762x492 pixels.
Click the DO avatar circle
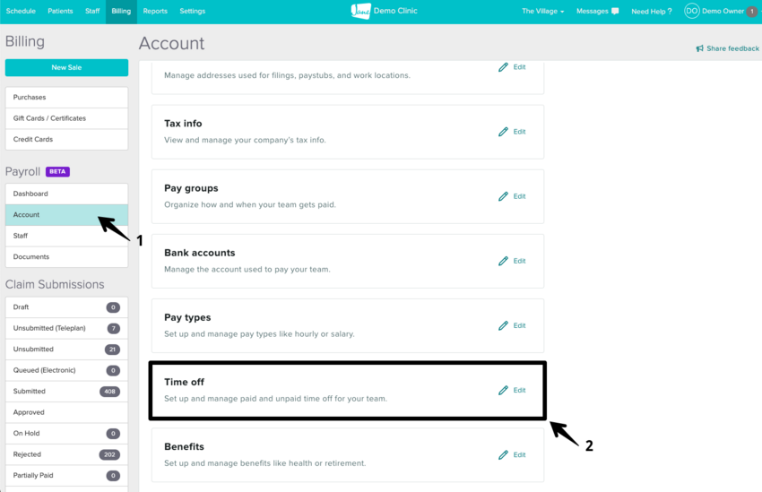(691, 12)
